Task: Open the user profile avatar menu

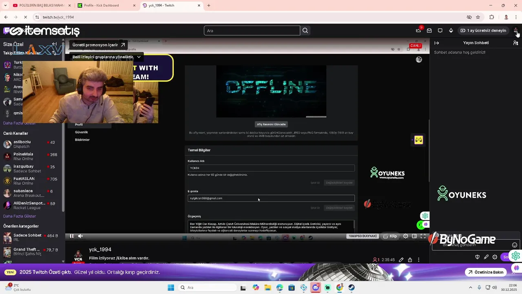Action: point(516,30)
